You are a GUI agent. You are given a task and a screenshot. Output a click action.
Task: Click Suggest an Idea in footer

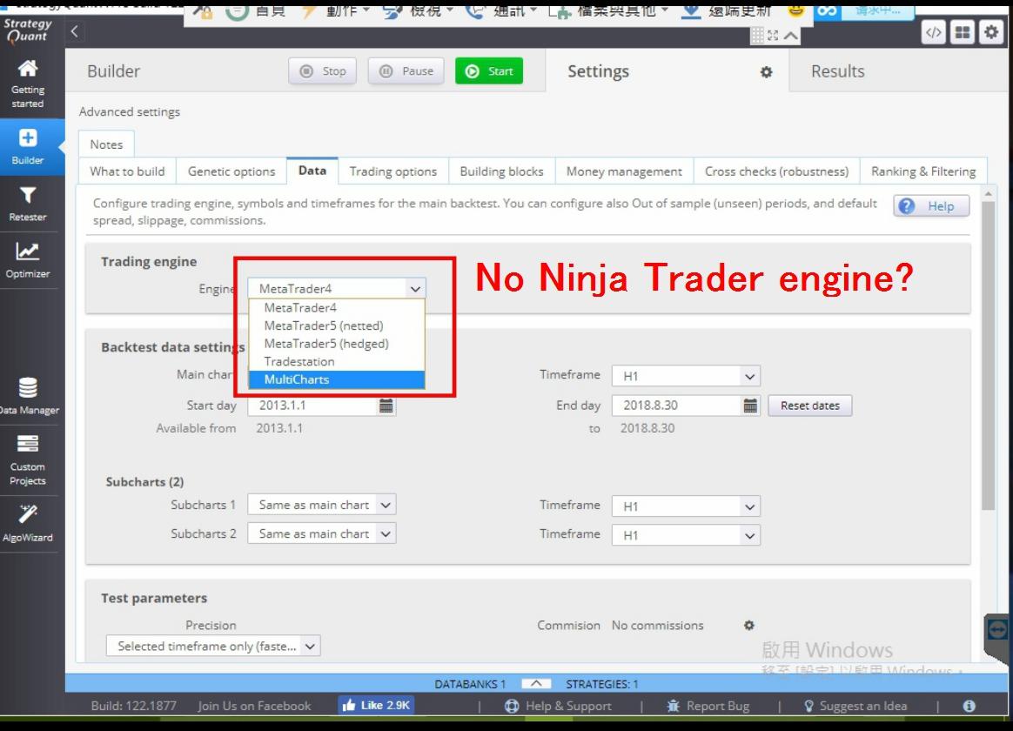pos(855,706)
